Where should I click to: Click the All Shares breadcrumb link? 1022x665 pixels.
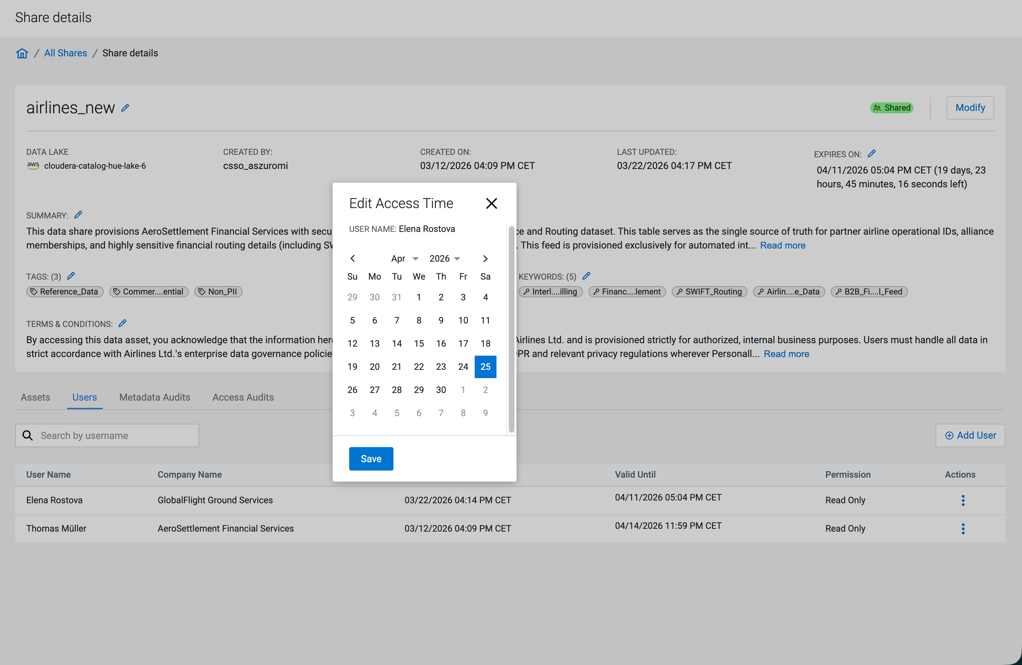(65, 53)
